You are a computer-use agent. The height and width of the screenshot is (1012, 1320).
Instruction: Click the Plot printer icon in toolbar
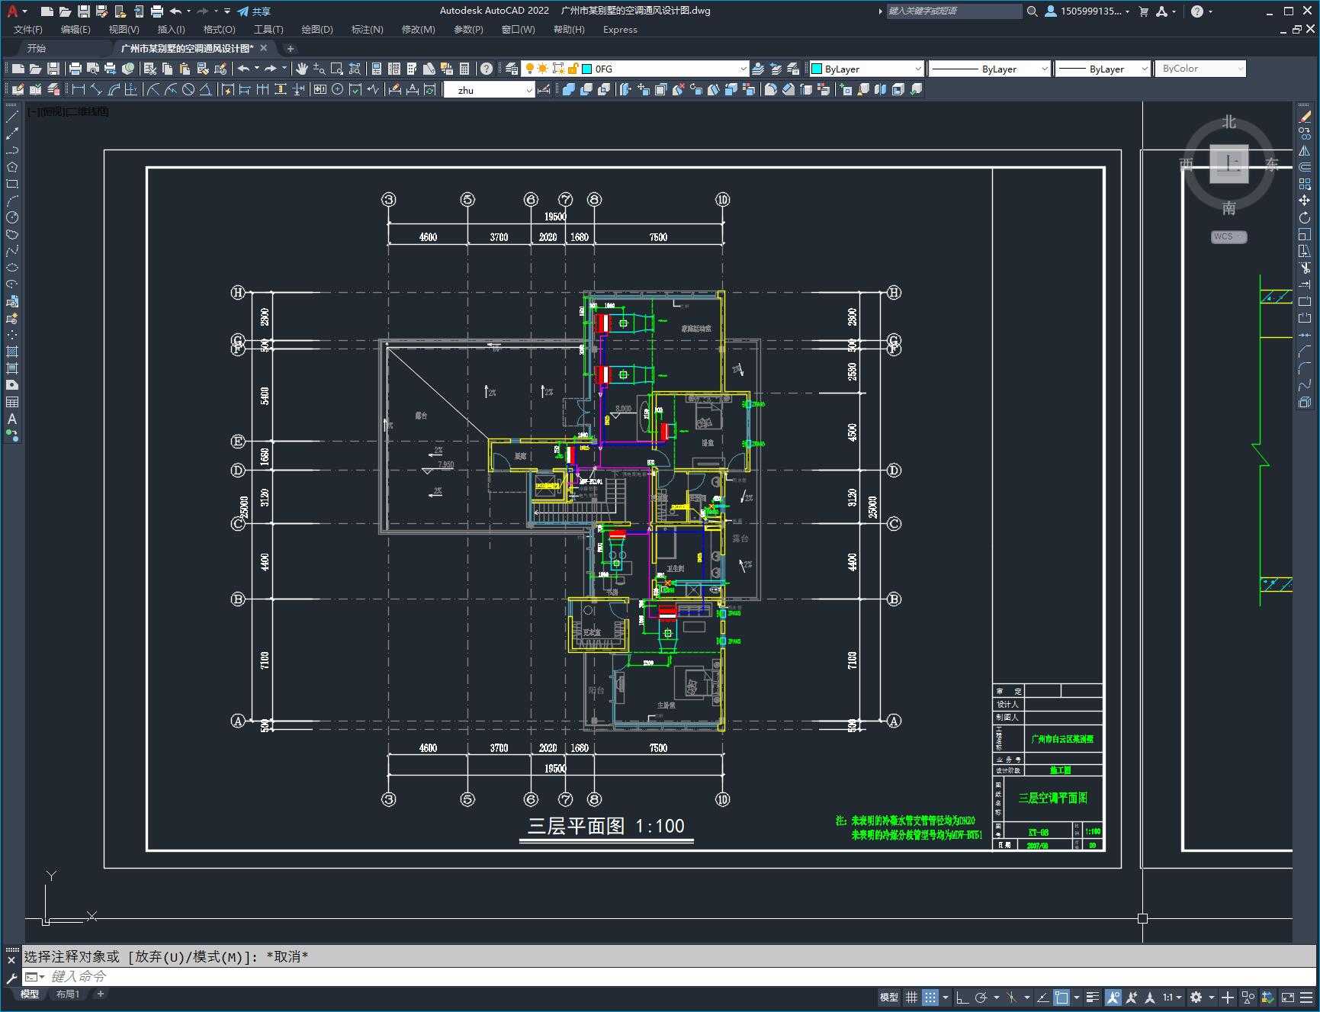click(75, 69)
